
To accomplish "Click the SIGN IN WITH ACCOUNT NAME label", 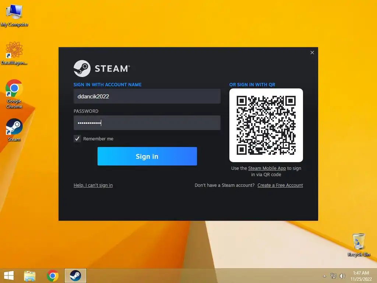I will click(108, 84).
